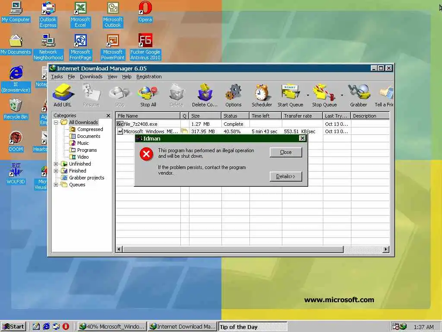This screenshot has height=332, width=442.
Task: Open the Start Queue dropdown arrow
Action: click(x=308, y=96)
